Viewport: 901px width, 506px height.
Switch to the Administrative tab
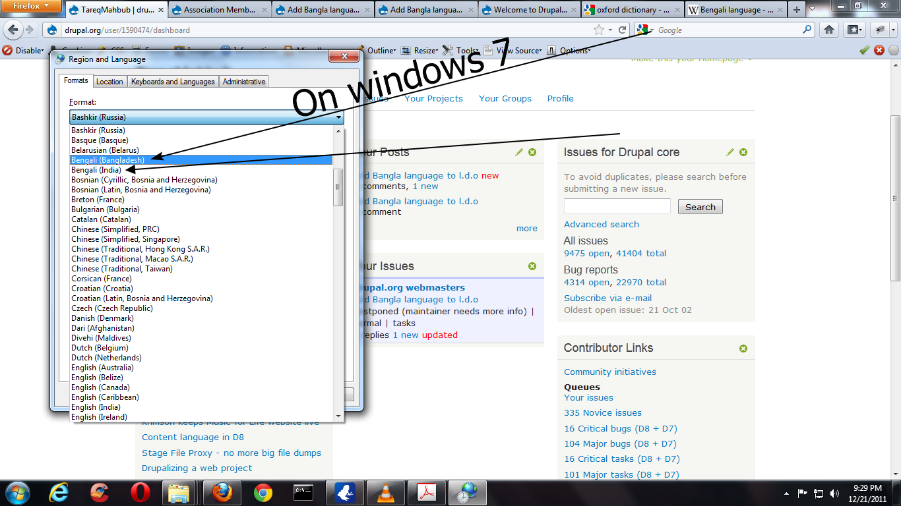244,82
